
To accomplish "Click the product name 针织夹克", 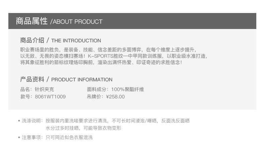I will click(x=44, y=89).
